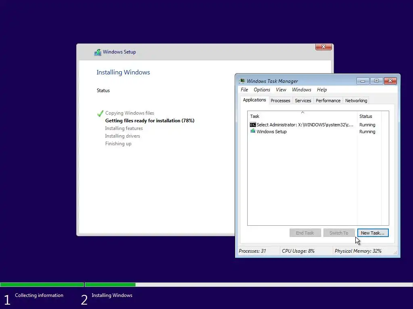Image resolution: width=413 pixels, height=309 pixels.
Task: Click Running status of Windows Setup task
Action: click(x=367, y=132)
